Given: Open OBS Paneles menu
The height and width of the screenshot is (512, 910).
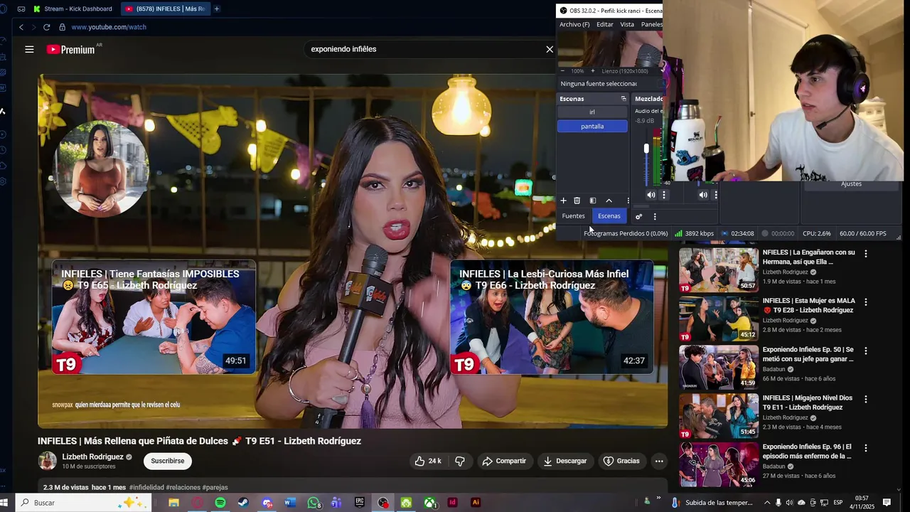Looking at the screenshot, I should (652, 24).
